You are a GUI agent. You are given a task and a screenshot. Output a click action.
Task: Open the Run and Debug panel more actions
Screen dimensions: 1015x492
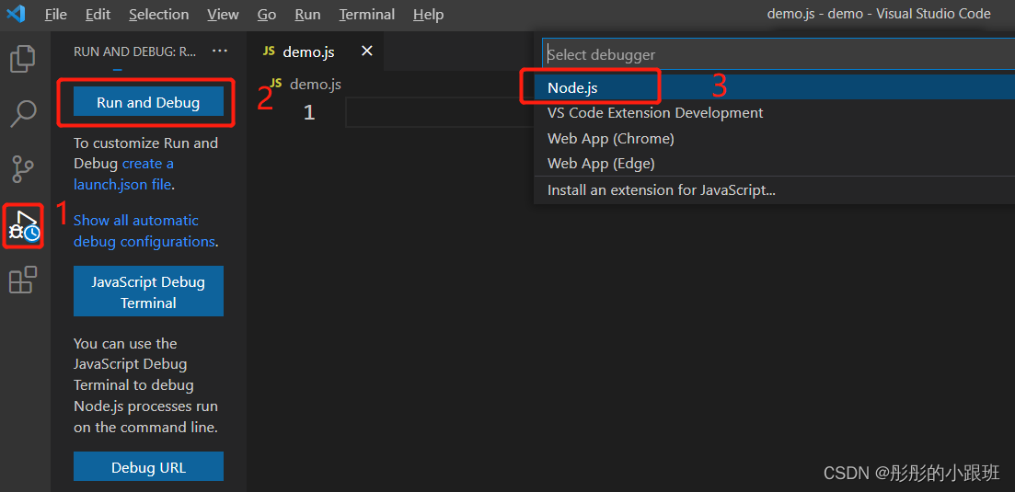(220, 51)
